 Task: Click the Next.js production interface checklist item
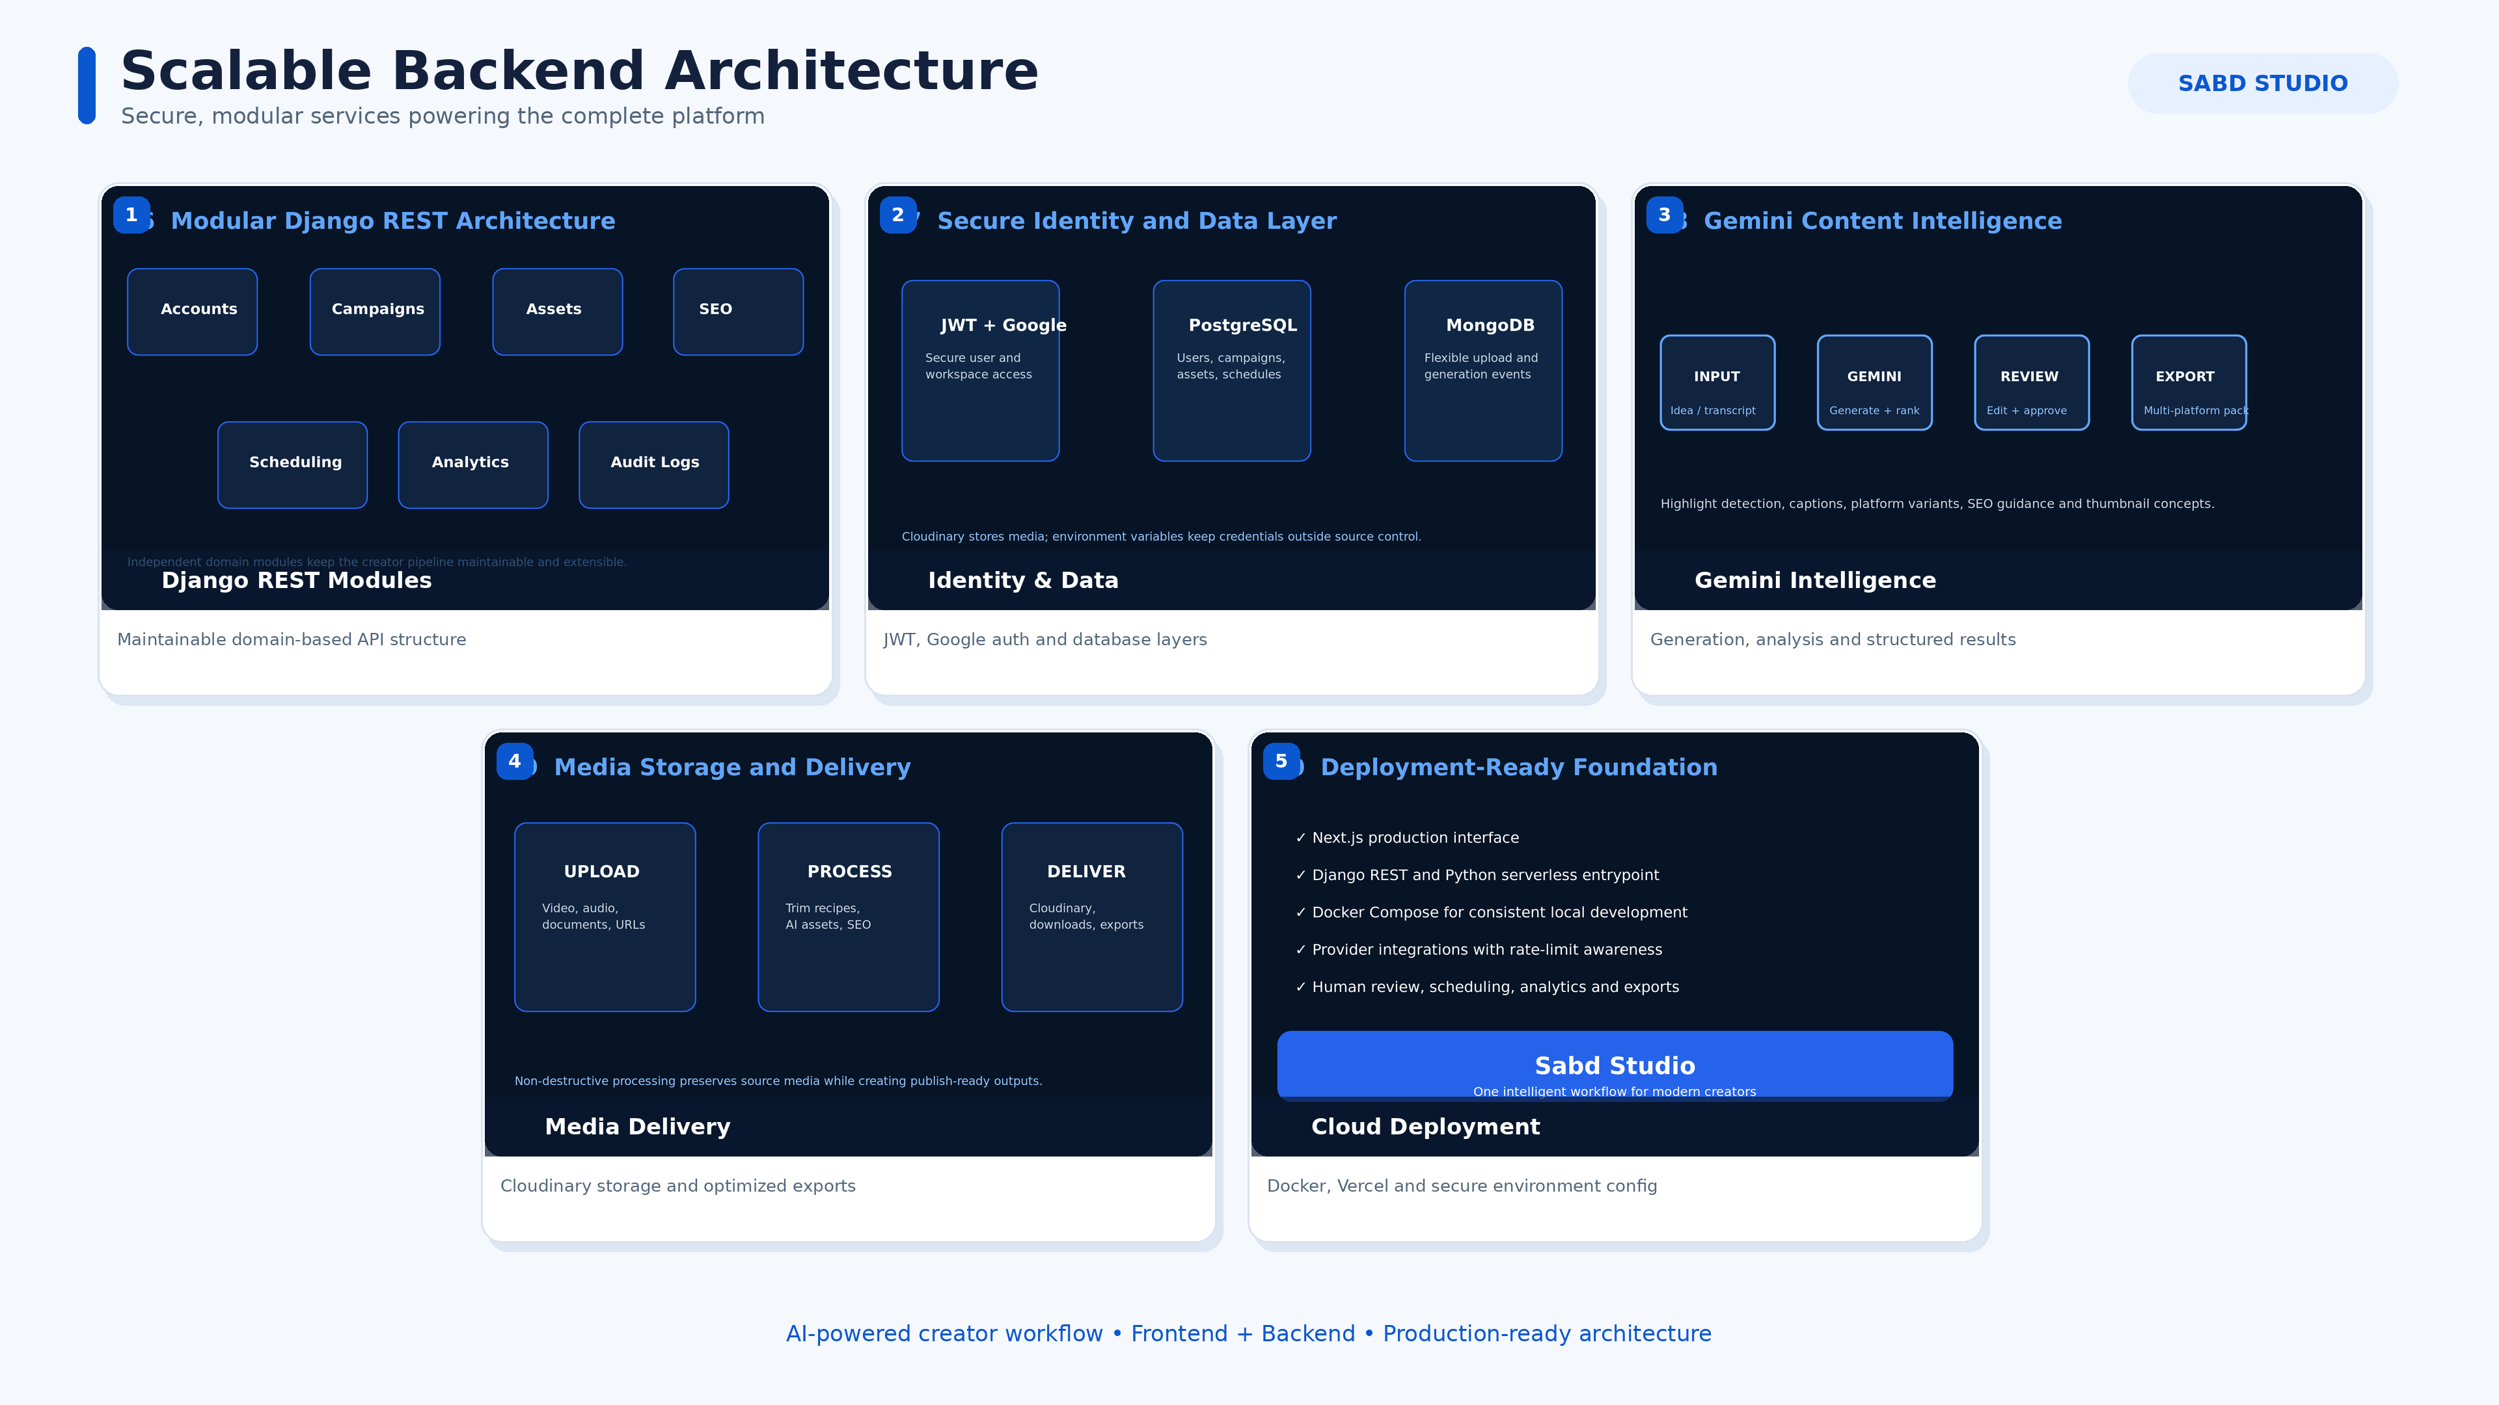pyautogui.click(x=1406, y=838)
